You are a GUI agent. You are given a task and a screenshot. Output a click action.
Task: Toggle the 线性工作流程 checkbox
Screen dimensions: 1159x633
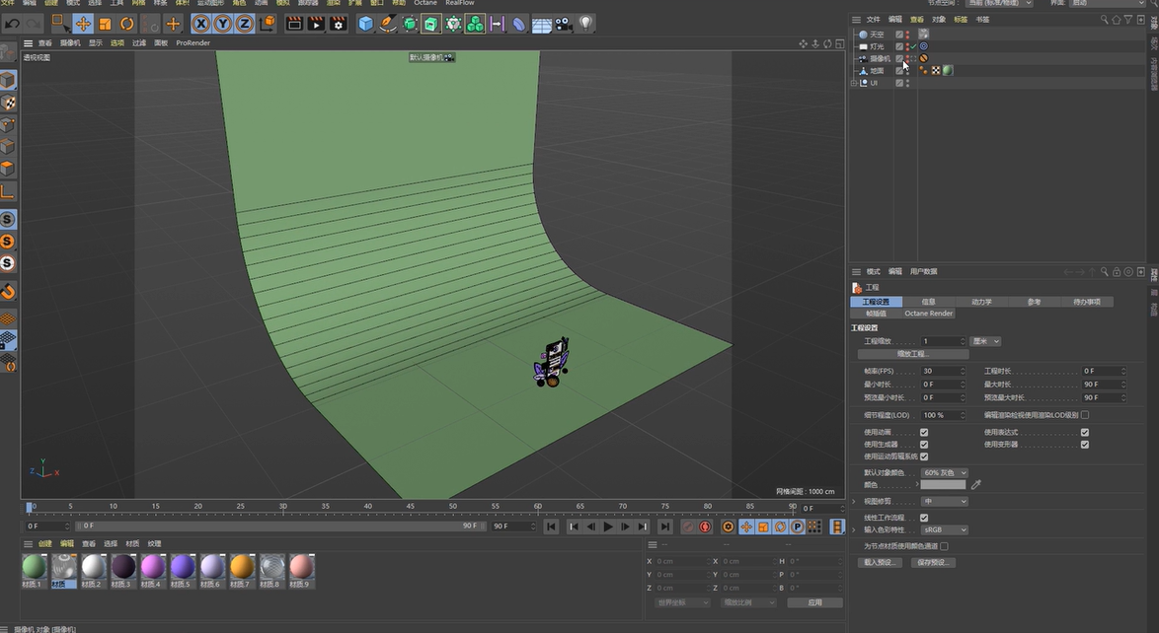pyautogui.click(x=924, y=518)
